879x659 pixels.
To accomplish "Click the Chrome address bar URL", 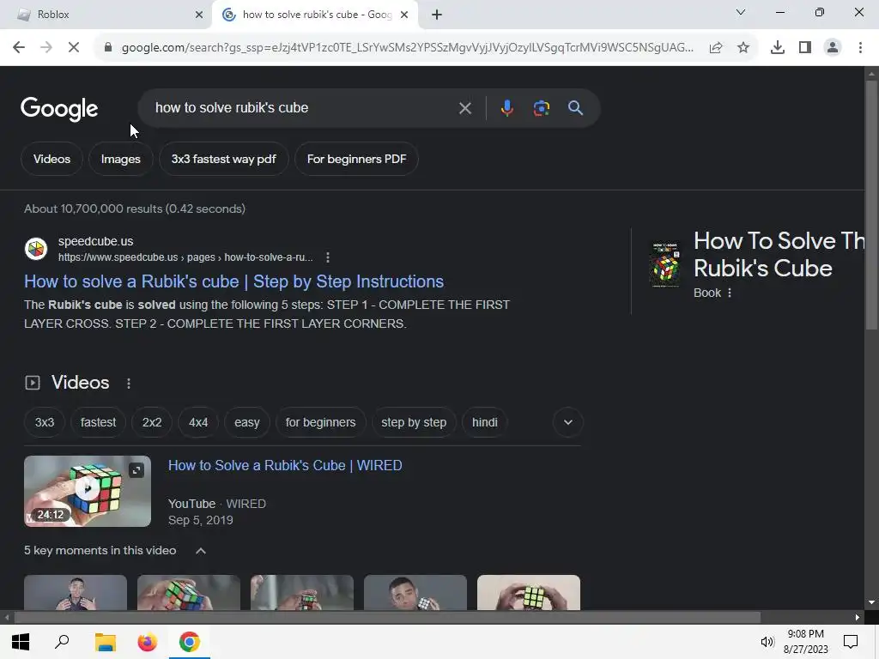I will 408,48.
